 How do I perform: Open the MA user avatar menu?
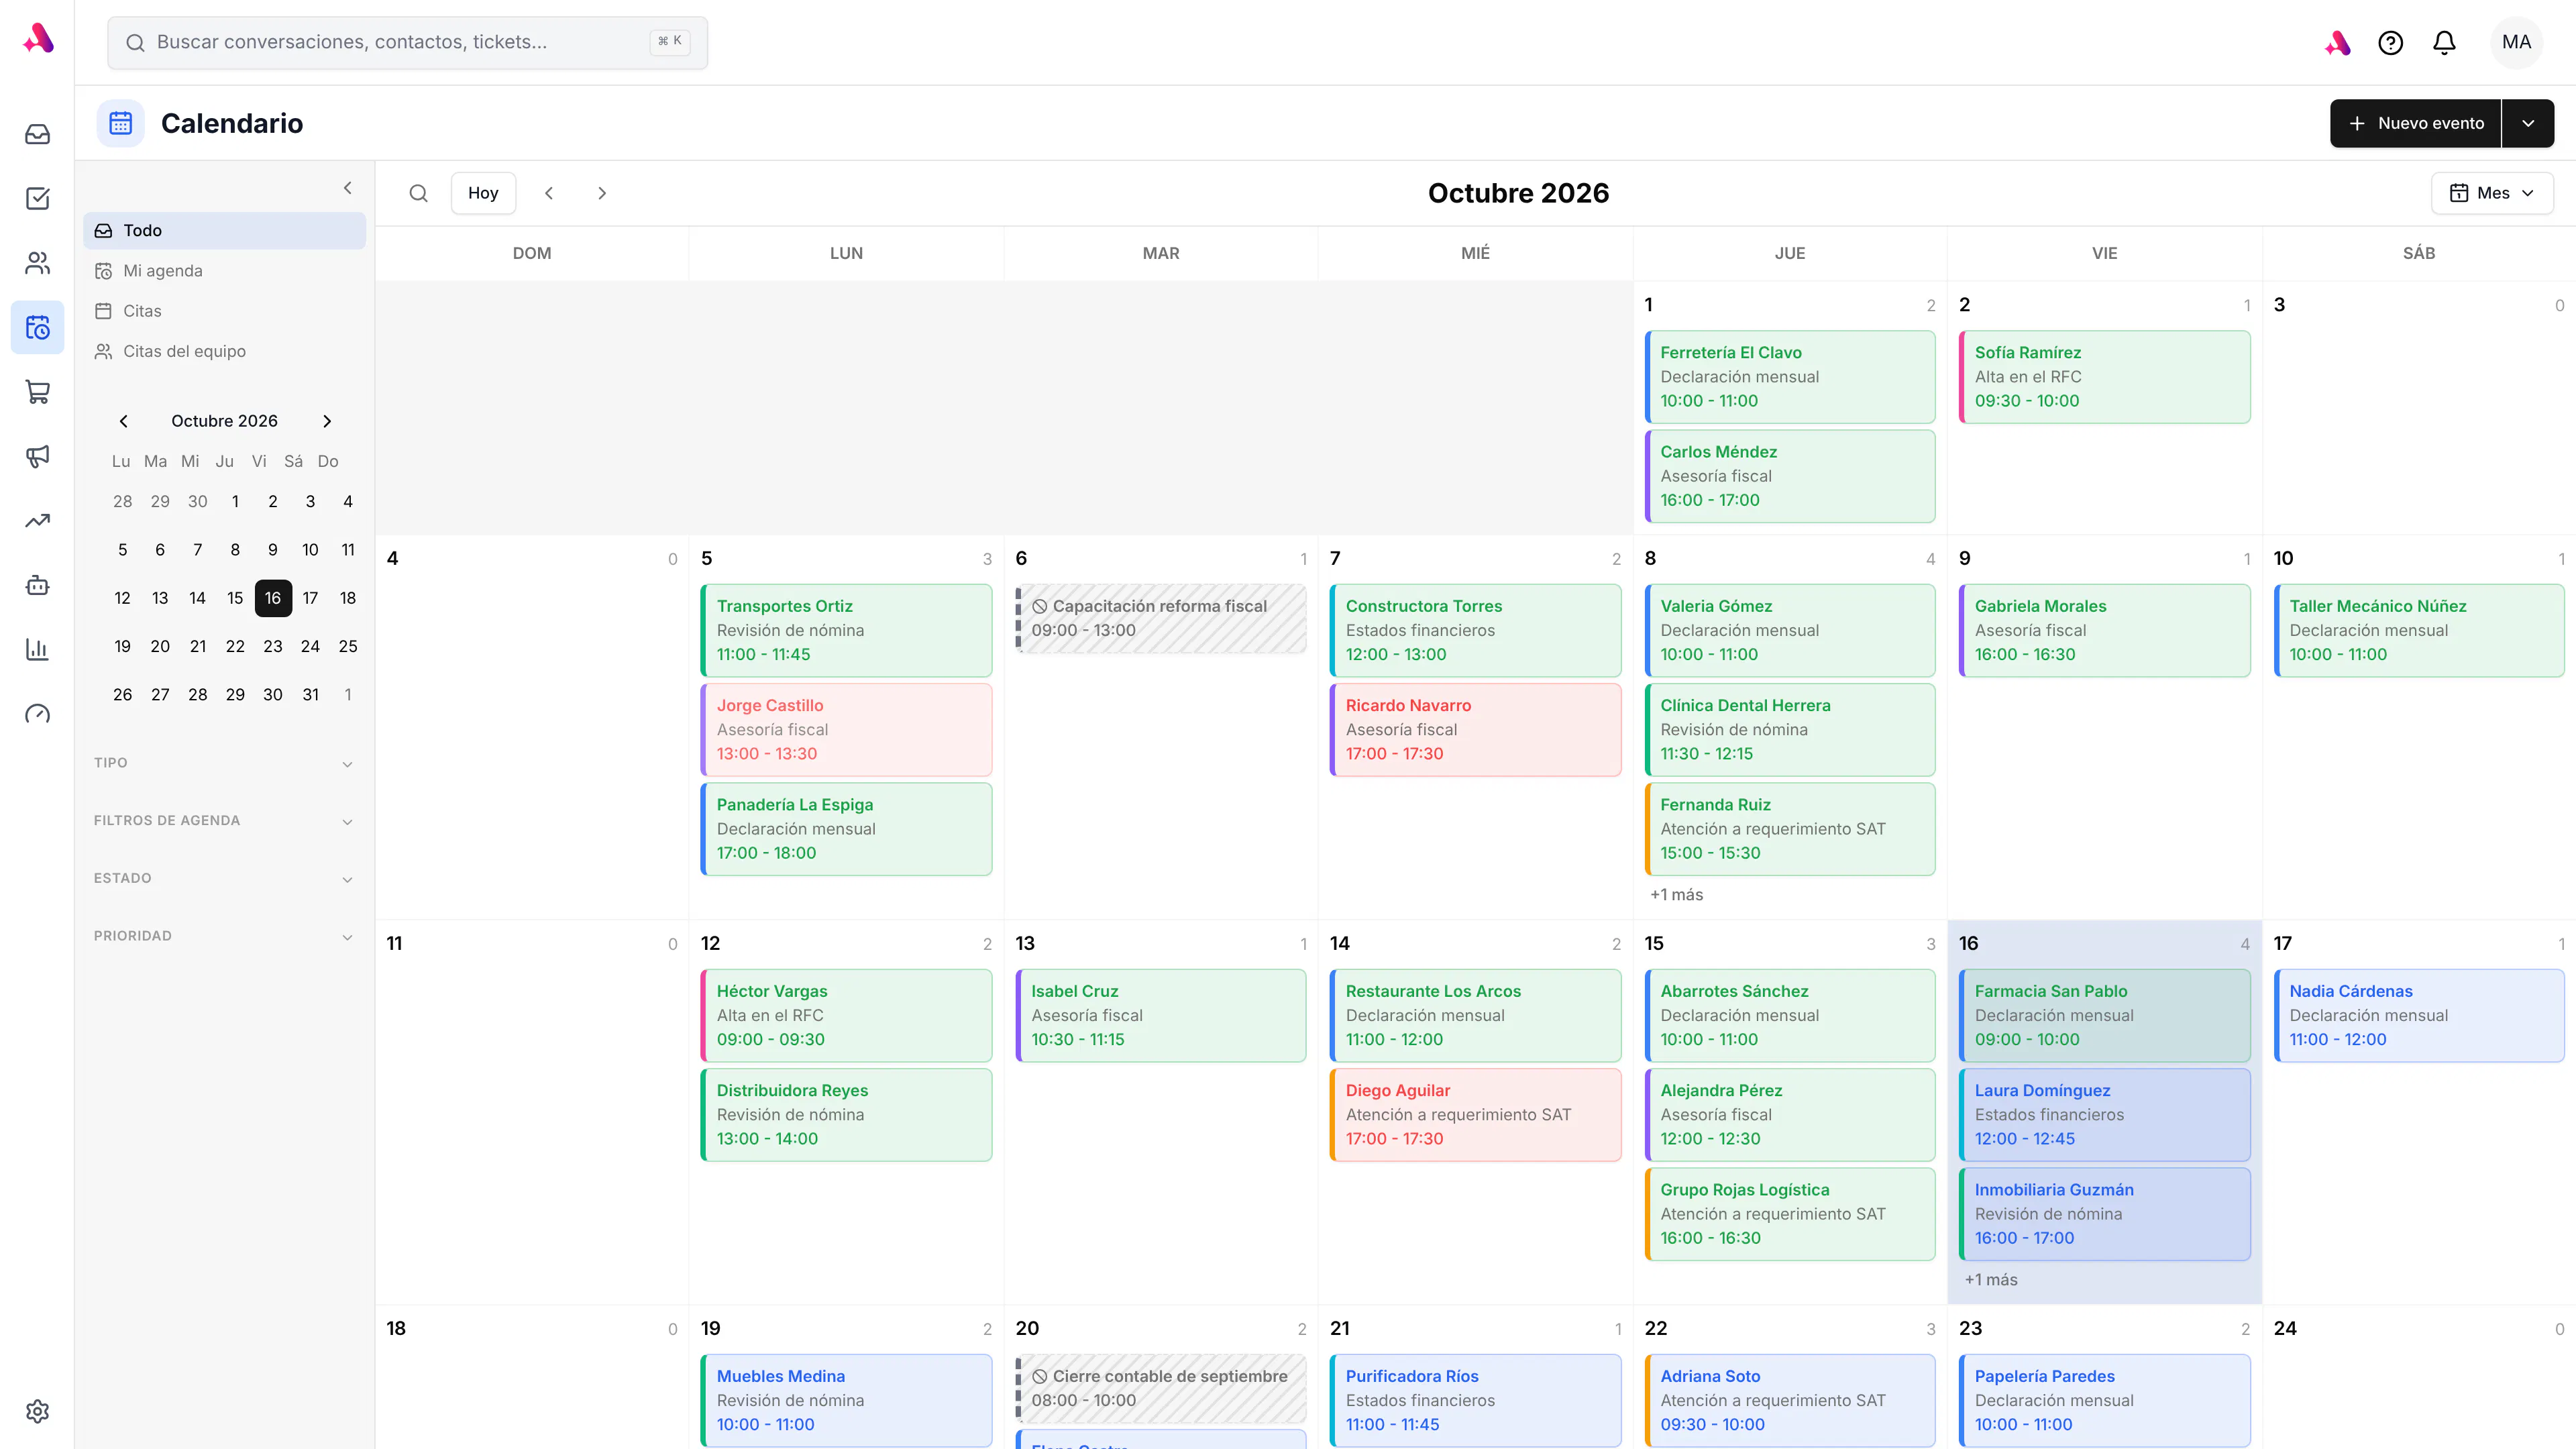[x=2516, y=42]
